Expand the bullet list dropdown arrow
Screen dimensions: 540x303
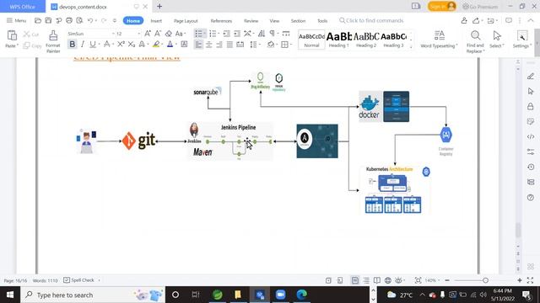[204, 34]
